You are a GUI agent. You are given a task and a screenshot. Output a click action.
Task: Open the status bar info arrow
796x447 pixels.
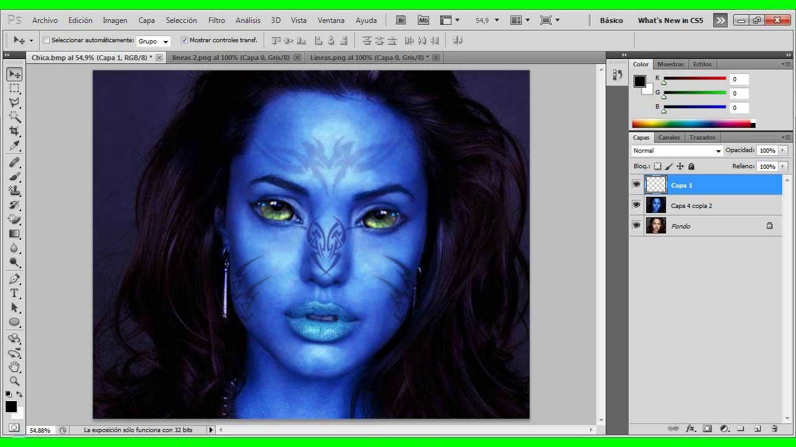point(211,430)
